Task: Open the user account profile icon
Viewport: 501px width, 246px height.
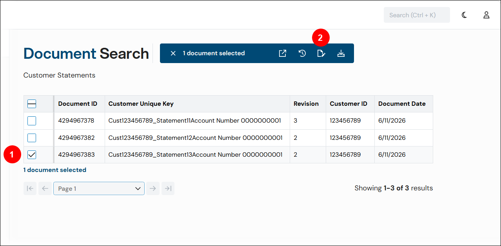Action: (x=486, y=15)
